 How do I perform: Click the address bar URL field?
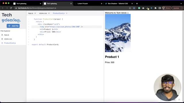click(x=72, y=8)
